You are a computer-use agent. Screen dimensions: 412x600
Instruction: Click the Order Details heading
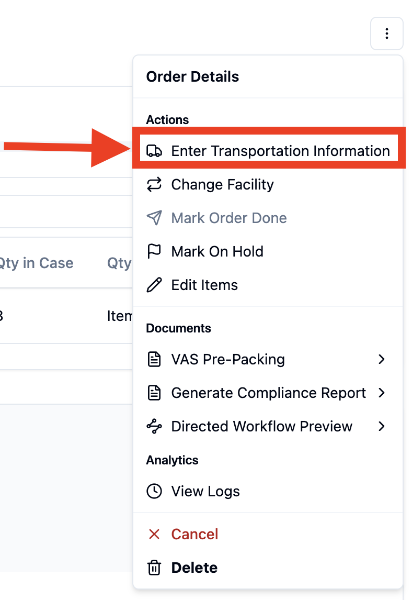(x=192, y=77)
